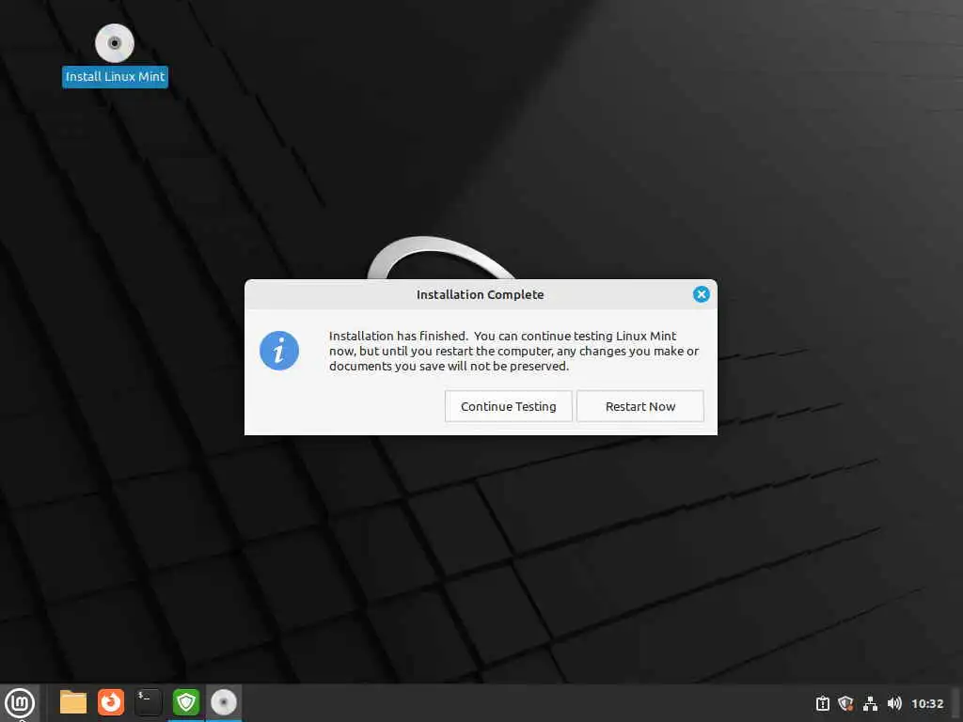963x722 pixels.
Task: Open the update manager shield tray icon
Action: (845, 703)
